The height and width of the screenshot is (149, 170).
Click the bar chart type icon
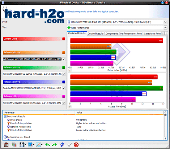(x=30, y=145)
